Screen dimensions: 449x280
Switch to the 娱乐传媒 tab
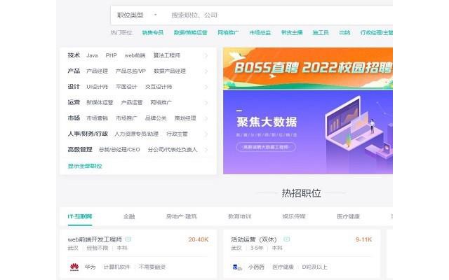(294, 216)
